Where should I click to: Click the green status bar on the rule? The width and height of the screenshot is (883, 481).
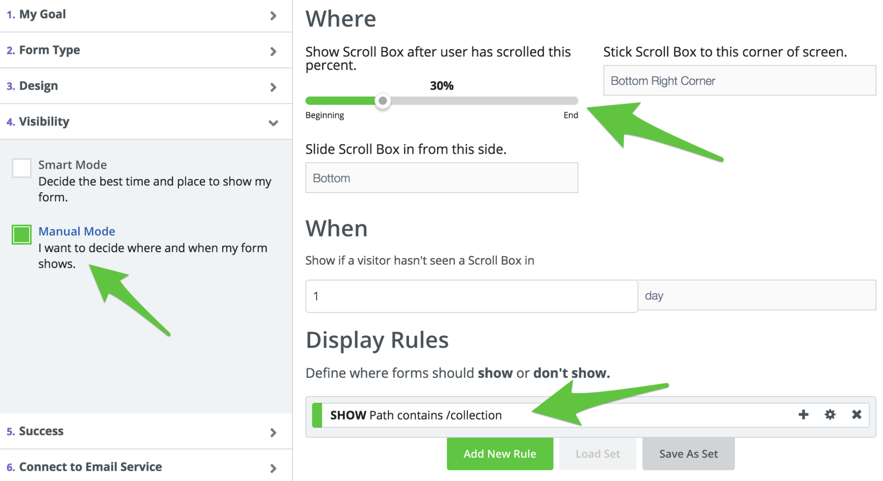click(x=317, y=415)
